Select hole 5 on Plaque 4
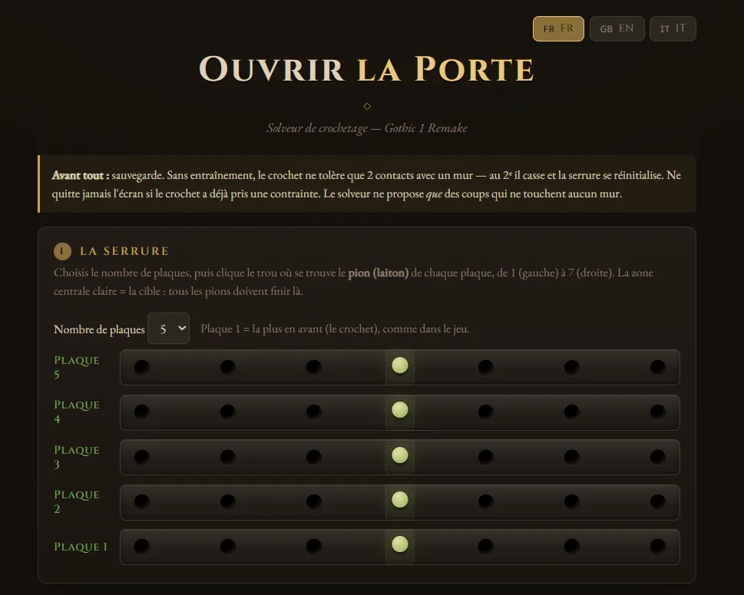744x595 pixels. pos(486,412)
